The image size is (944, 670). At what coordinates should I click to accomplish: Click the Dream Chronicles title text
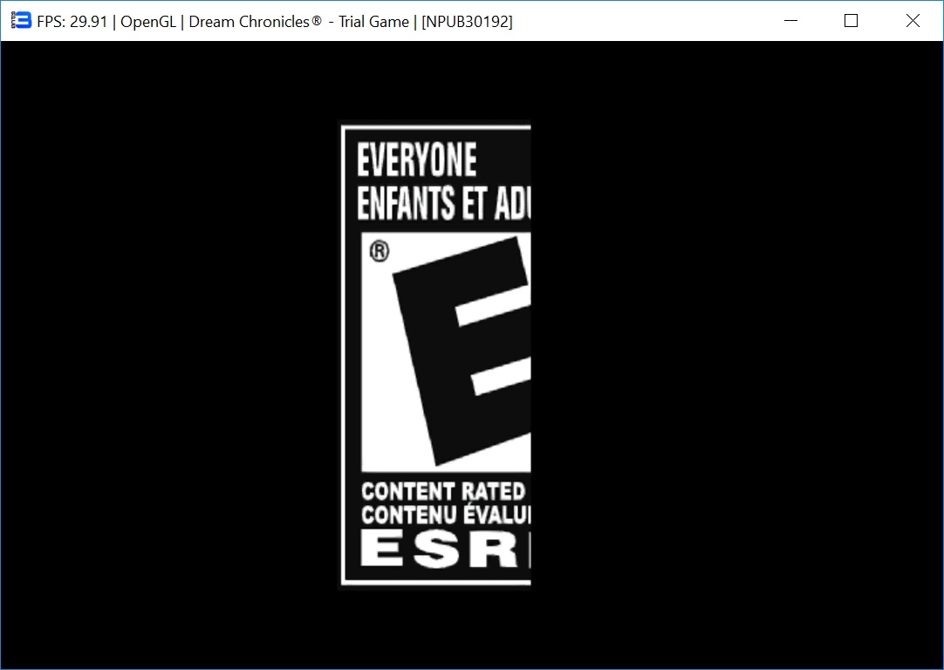[255, 22]
